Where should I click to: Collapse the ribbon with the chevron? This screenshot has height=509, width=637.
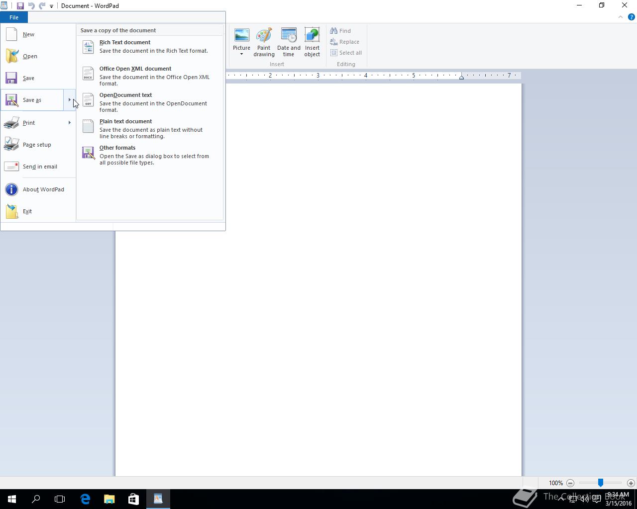click(620, 17)
